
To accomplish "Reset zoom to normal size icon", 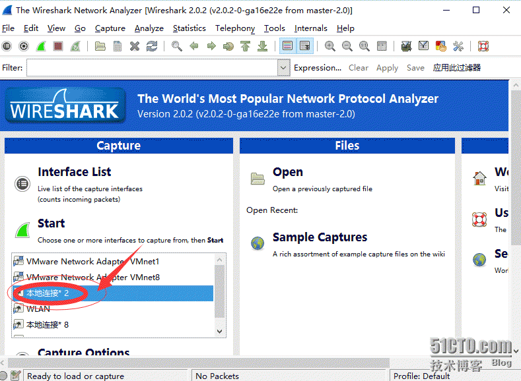I will click(364, 46).
